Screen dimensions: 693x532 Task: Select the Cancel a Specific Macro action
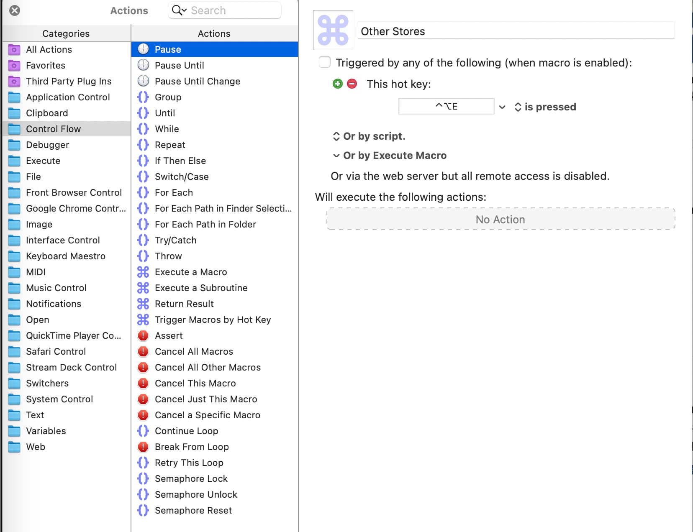[215, 415]
